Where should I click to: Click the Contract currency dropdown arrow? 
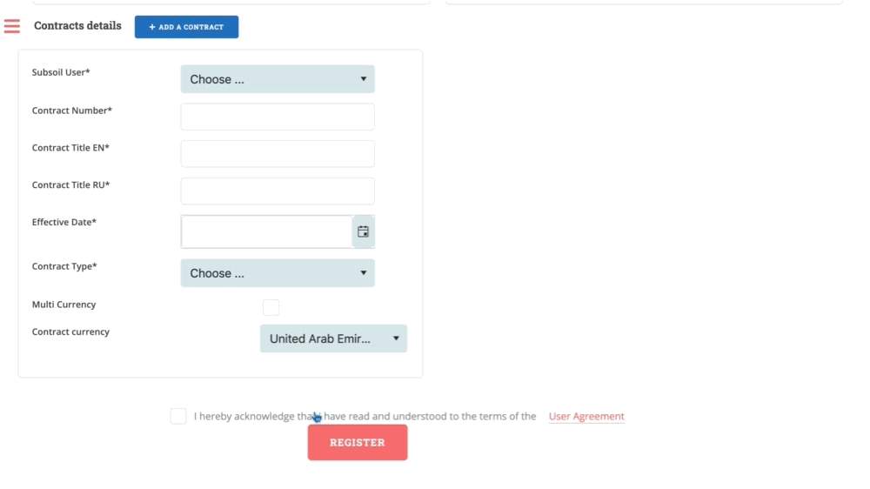click(396, 338)
